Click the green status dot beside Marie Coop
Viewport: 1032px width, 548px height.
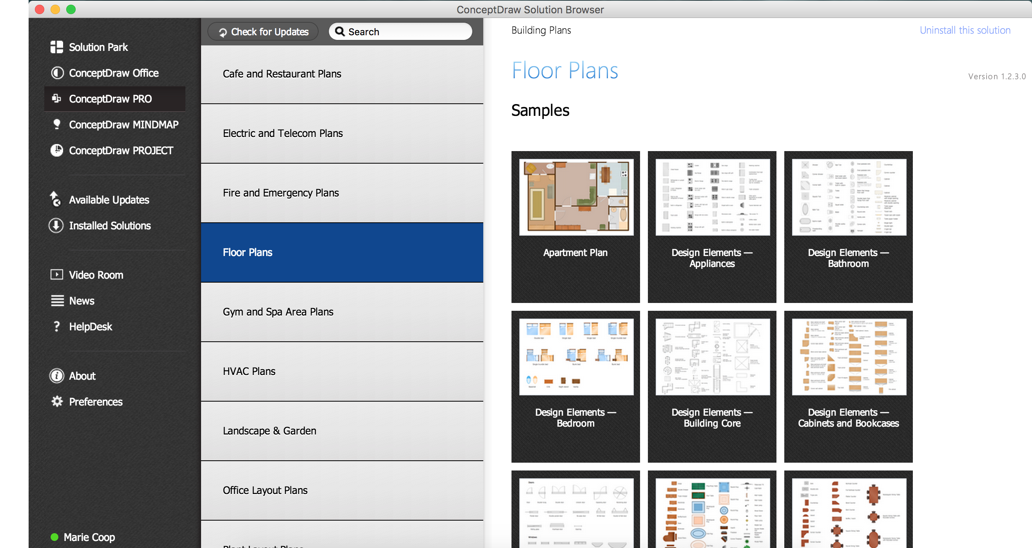coord(54,537)
